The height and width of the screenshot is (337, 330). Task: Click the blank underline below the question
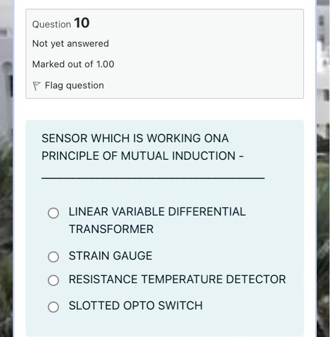(153, 178)
